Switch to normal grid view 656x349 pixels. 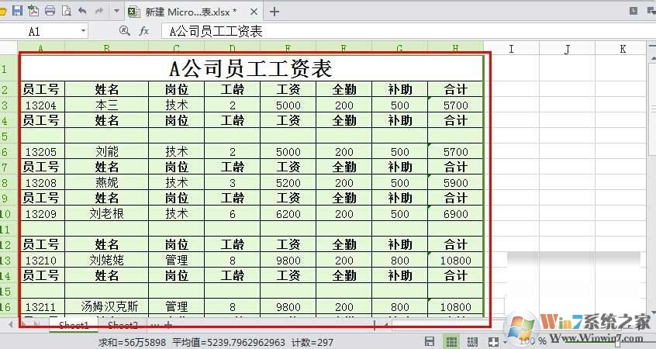tap(451, 341)
